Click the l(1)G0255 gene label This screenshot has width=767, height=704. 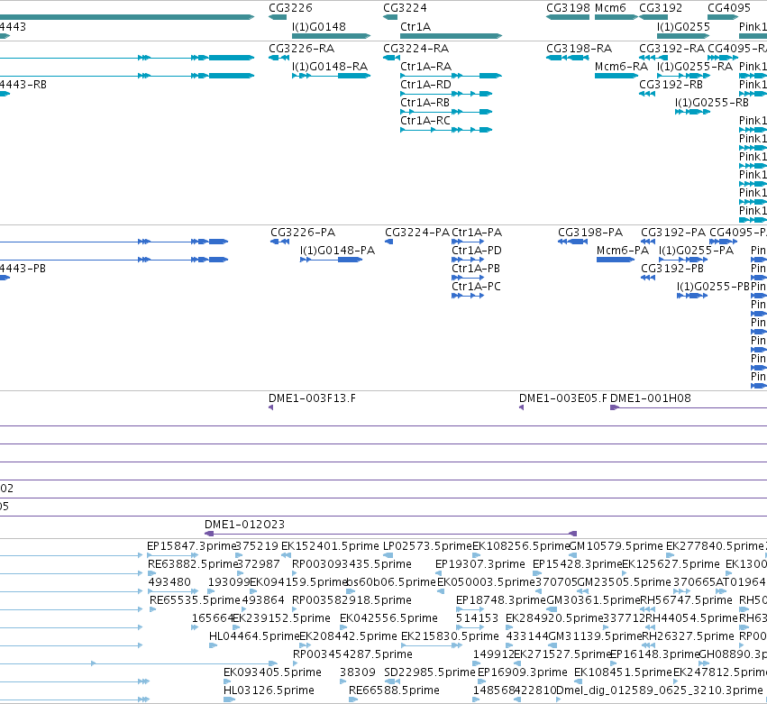click(x=683, y=26)
